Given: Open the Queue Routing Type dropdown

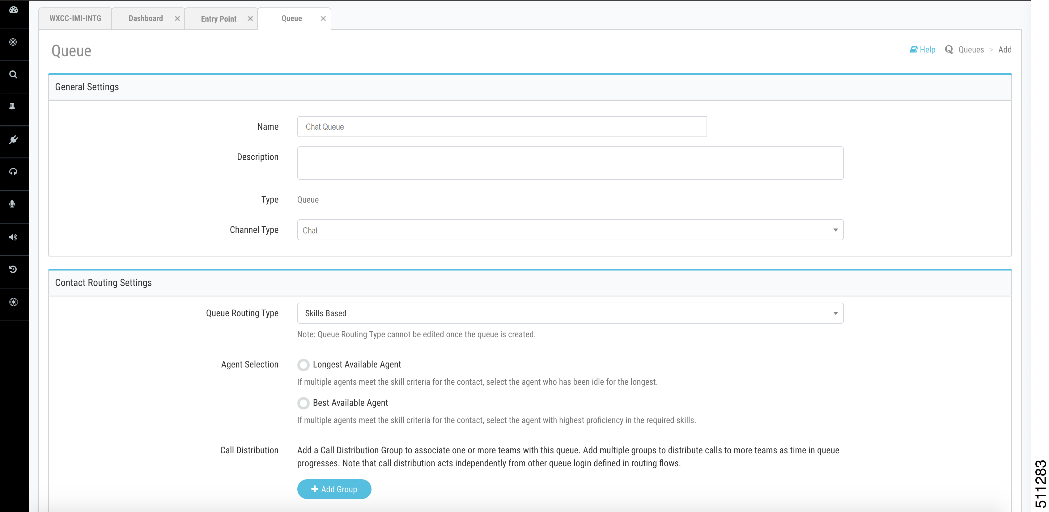Looking at the screenshot, I should pyautogui.click(x=570, y=313).
